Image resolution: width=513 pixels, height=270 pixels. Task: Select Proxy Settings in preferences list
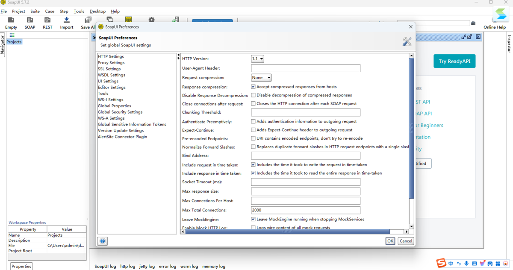click(x=111, y=62)
